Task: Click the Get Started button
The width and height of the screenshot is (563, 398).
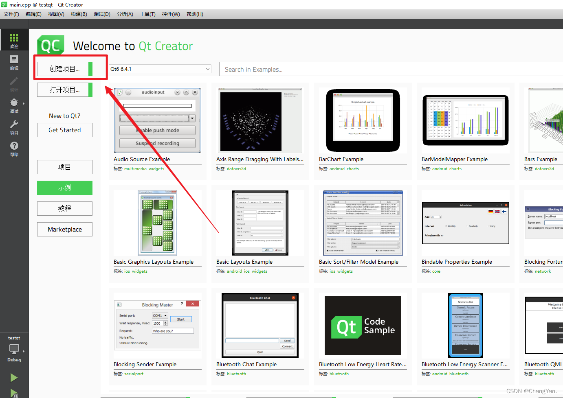Action: click(x=65, y=130)
